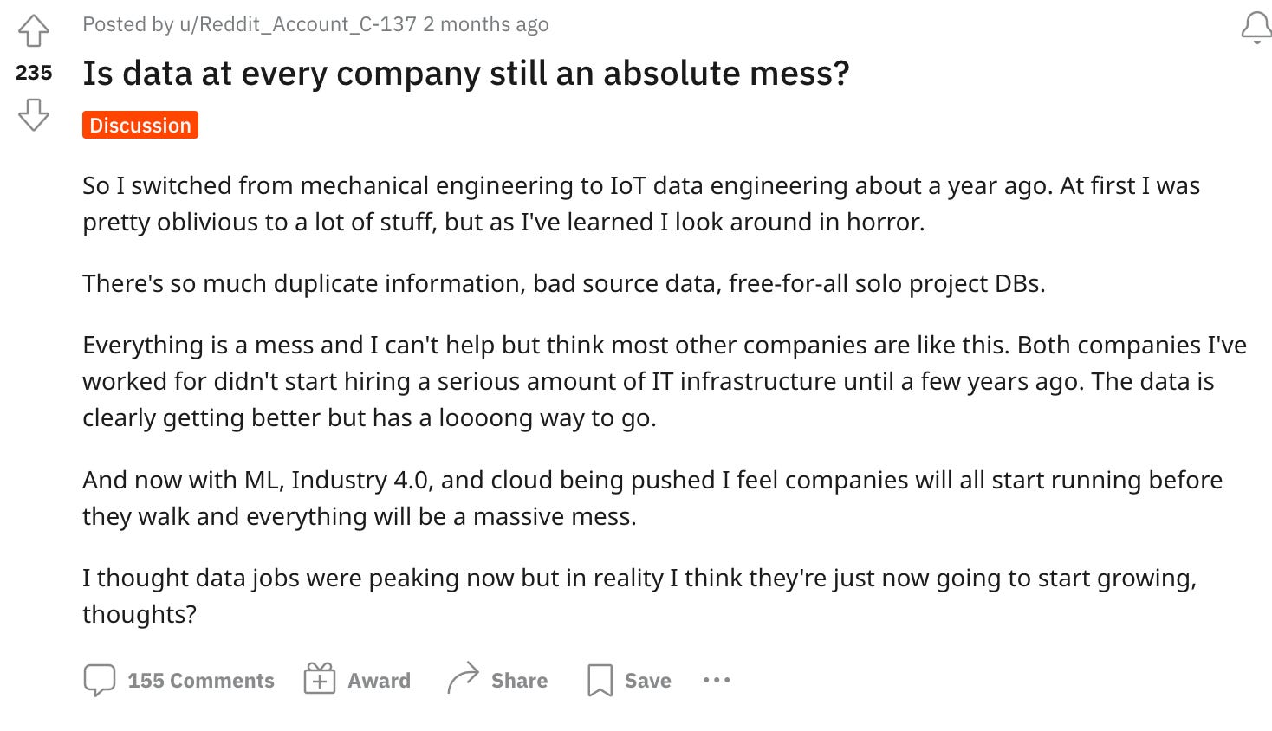This screenshot has width=1272, height=731.
Task: Click the timestamp reading 2 months ago
Action: click(485, 24)
